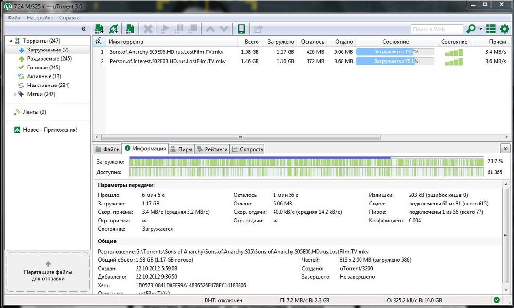
Task: Click Add Torrent from URL icon
Action: click(113, 29)
